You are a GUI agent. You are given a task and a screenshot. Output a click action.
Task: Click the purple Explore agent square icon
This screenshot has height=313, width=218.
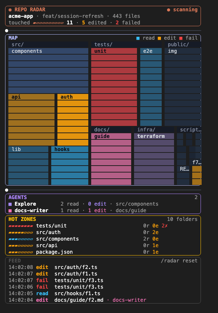click(10, 204)
